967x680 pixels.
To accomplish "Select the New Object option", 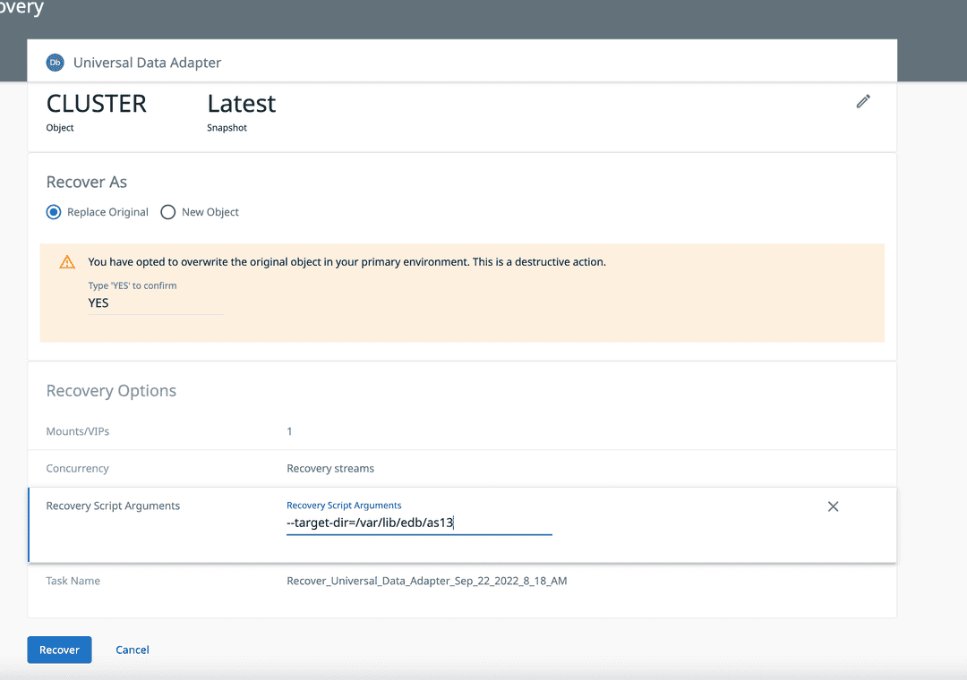I will click(167, 212).
